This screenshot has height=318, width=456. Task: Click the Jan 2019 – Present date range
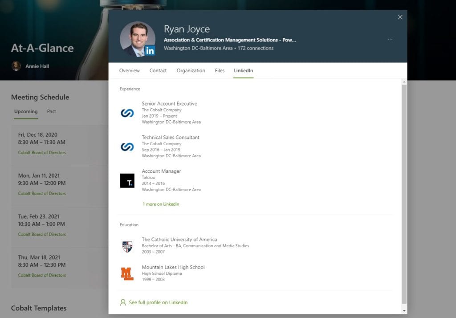point(159,116)
